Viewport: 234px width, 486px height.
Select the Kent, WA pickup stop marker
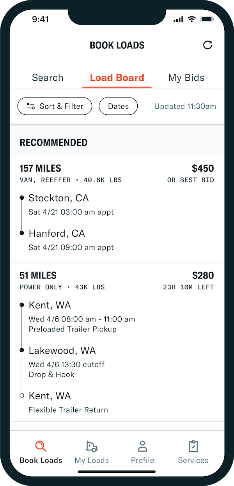[x=22, y=304]
